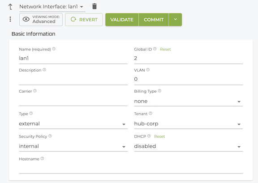Click the Validate button

(x=122, y=20)
